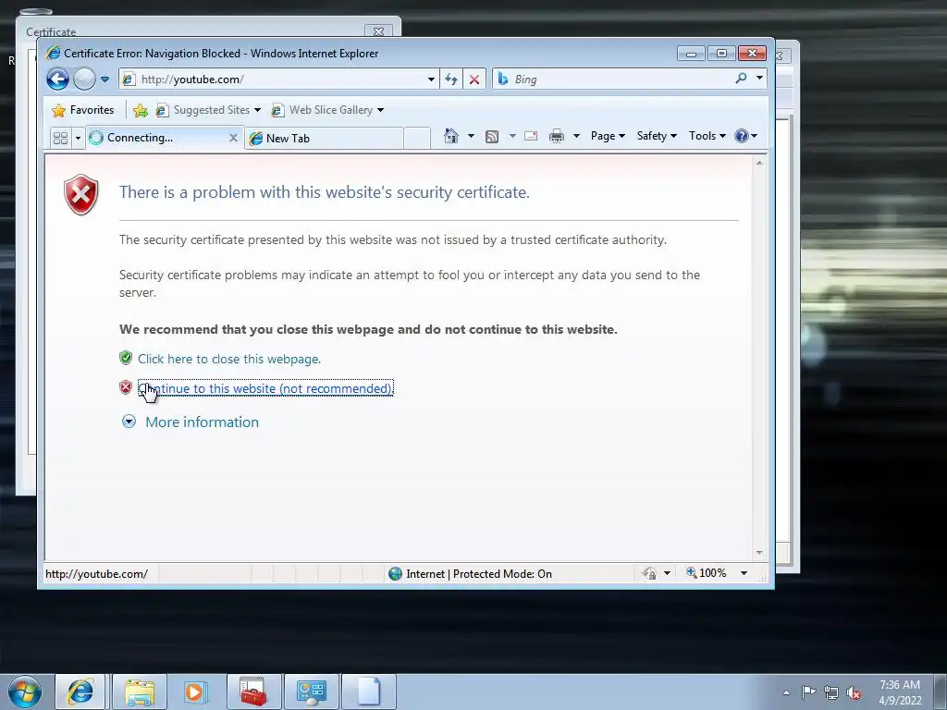The image size is (947, 710).
Task: Expand the address bar autocomplete dropdown
Action: [431, 80]
